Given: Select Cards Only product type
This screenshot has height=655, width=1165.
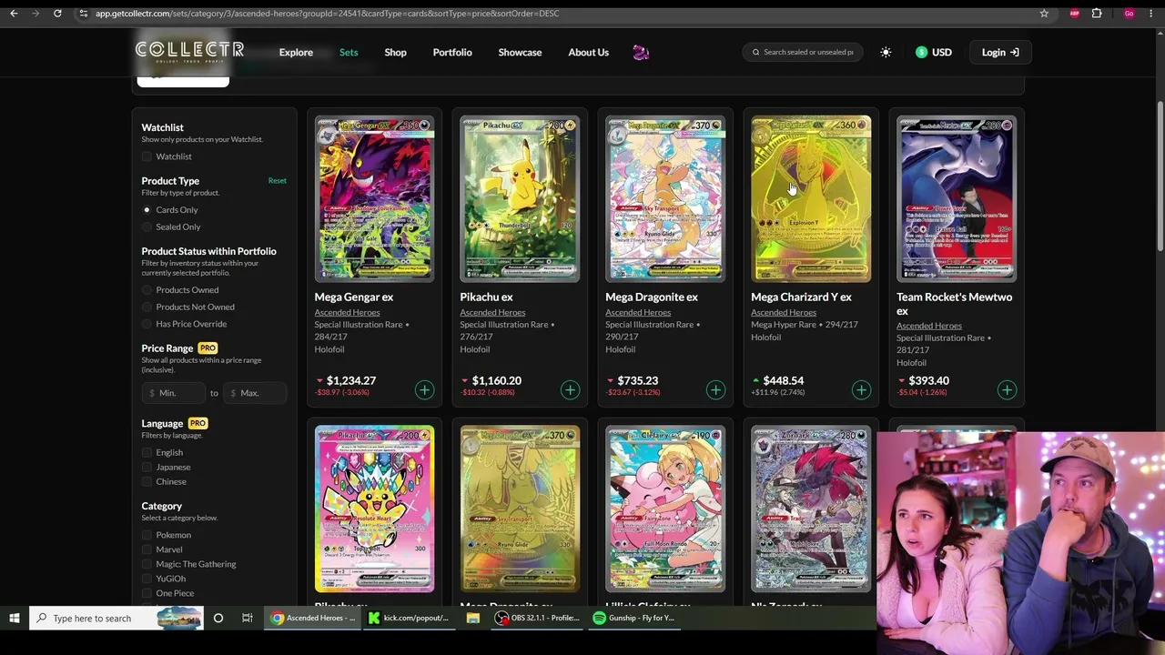Looking at the screenshot, I should [x=147, y=210].
